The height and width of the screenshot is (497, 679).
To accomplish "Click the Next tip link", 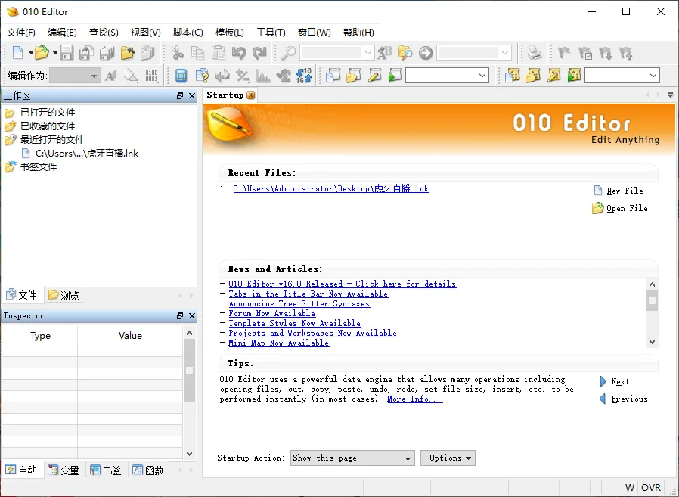I will coord(619,382).
